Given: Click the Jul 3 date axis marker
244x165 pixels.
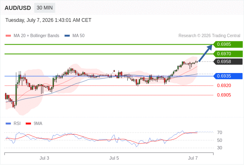Looking at the screenshot, I should click(x=44, y=158).
